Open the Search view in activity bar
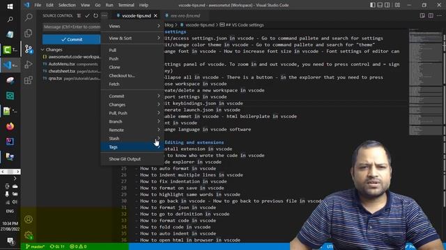This screenshot has width=446, height=250. [29, 17]
